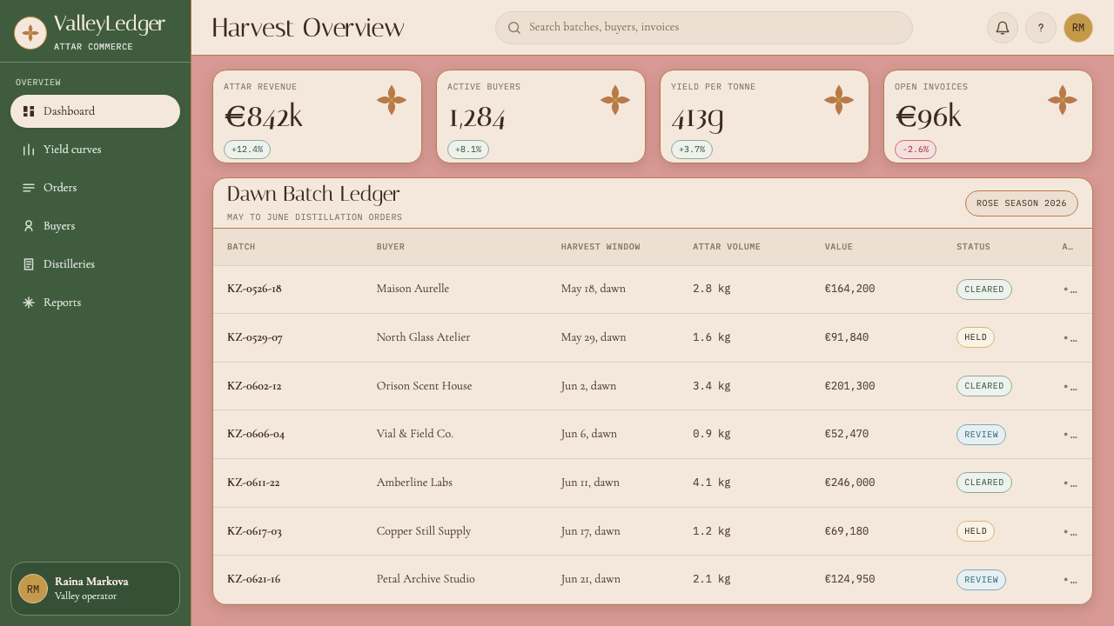Click the Dawn Batch Ledger heading
Viewport: 1114px width, 626px height.
(313, 194)
